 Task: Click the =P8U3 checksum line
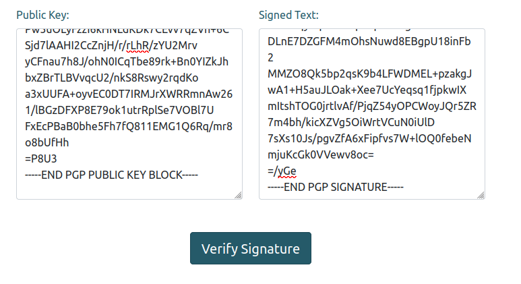tap(40, 159)
